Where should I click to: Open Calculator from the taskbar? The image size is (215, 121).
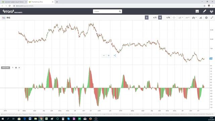63,119
